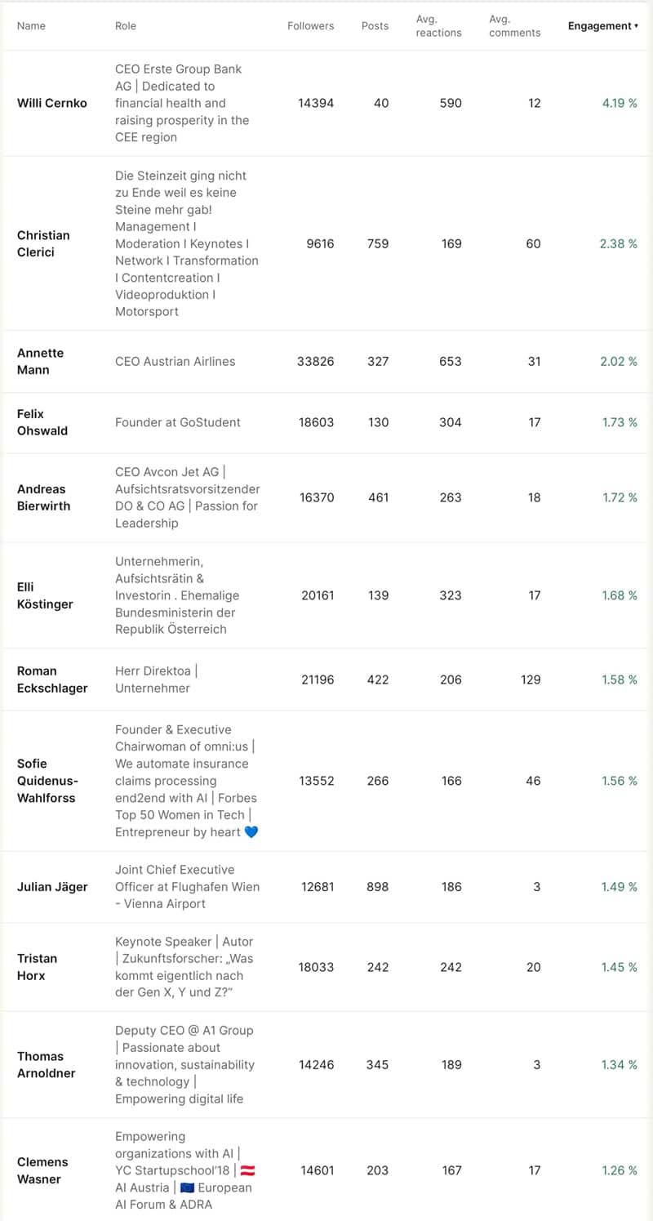Click the Avg. reactions column header
Image resolution: width=653 pixels, height=1221 pixels.
click(x=438, y=26)
